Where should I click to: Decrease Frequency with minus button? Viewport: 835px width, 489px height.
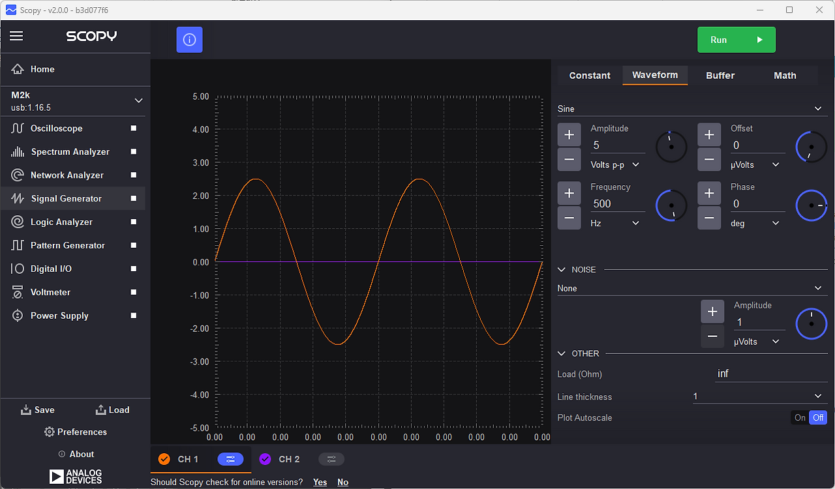569,218
